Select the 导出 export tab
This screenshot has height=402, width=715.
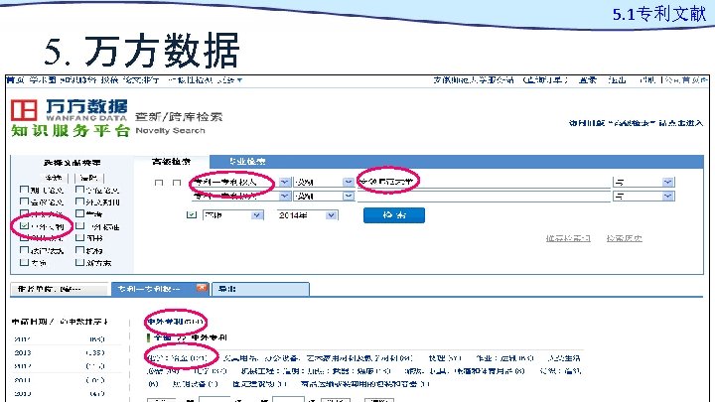pos(261,289)
